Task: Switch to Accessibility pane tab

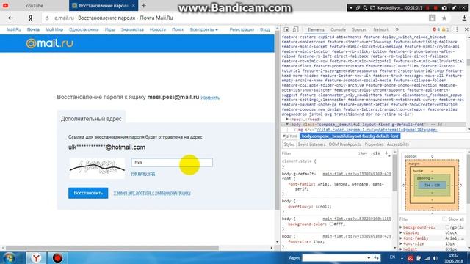Action: coord(398,144)
